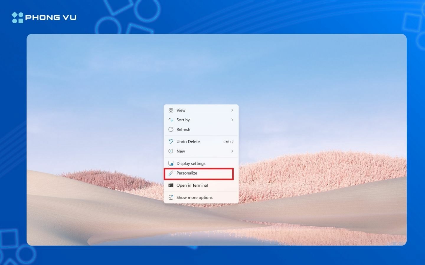Screen dimensions: 425x265
Task: Expand the View submenu chevron
Action: [232, 110]
